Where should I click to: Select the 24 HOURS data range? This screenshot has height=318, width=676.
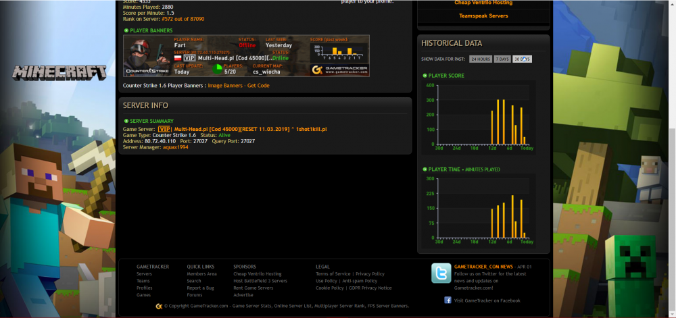[x=481, y=59]
